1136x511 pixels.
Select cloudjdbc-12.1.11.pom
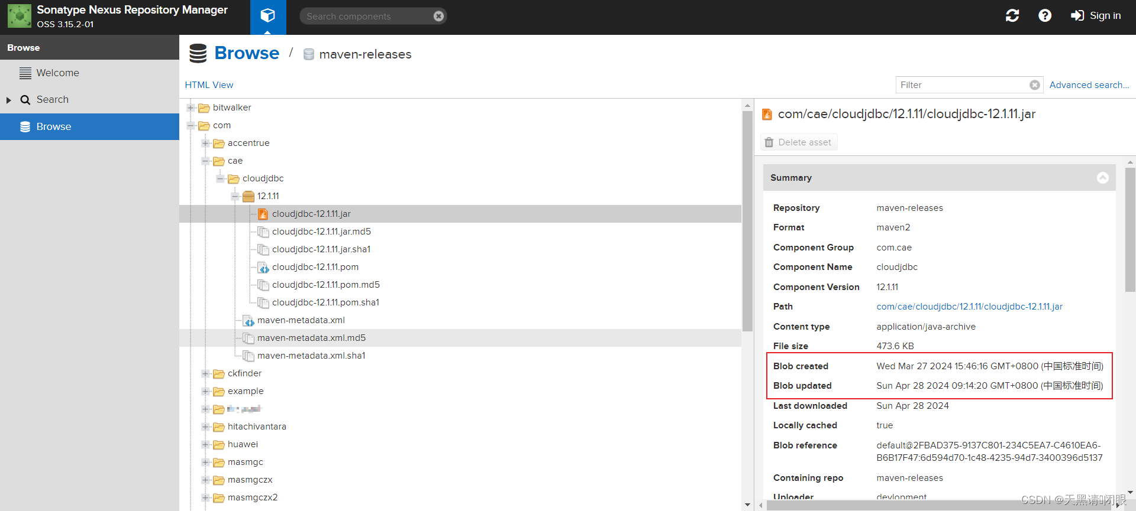click(x=315, y=267)
